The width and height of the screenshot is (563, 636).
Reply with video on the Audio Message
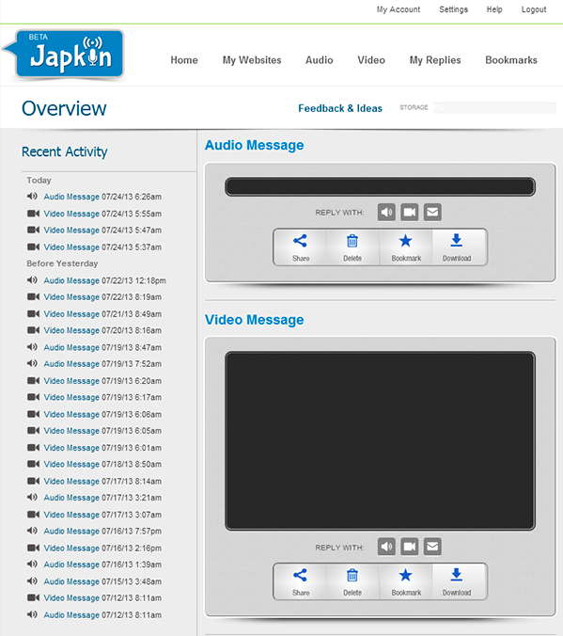[x=410, y=212]
